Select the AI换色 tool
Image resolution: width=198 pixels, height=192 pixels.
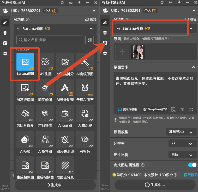tap(85, 139)
